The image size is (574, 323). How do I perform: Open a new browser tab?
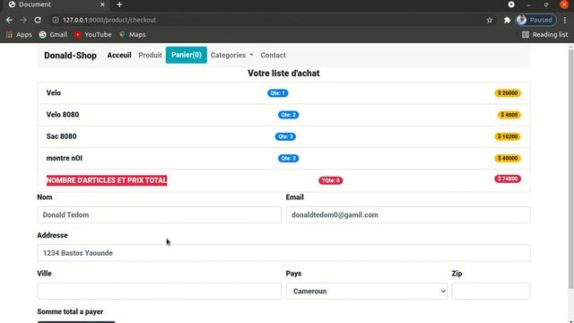pyautogui.click(x=119, y=4)
